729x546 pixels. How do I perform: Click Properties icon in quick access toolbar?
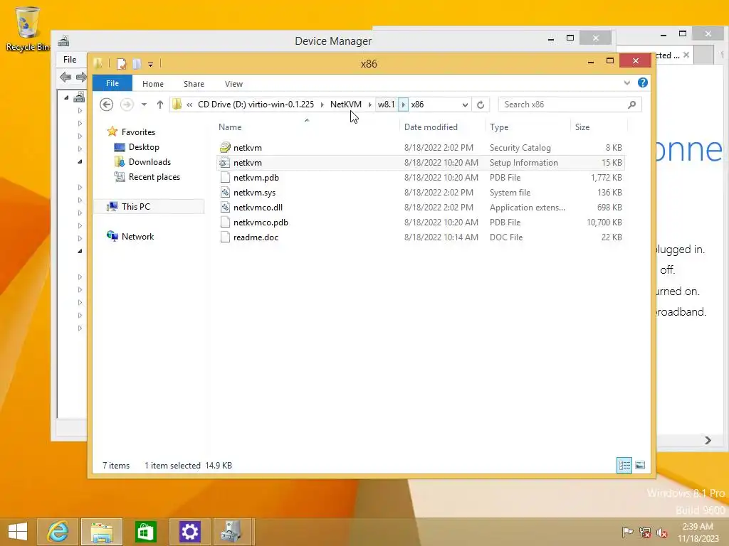click(121, 63)
